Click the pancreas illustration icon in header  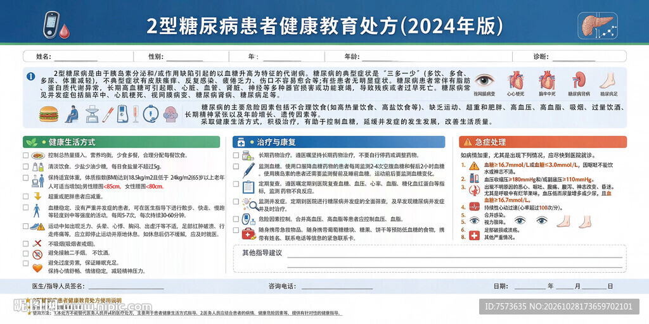tap(597, 25)
